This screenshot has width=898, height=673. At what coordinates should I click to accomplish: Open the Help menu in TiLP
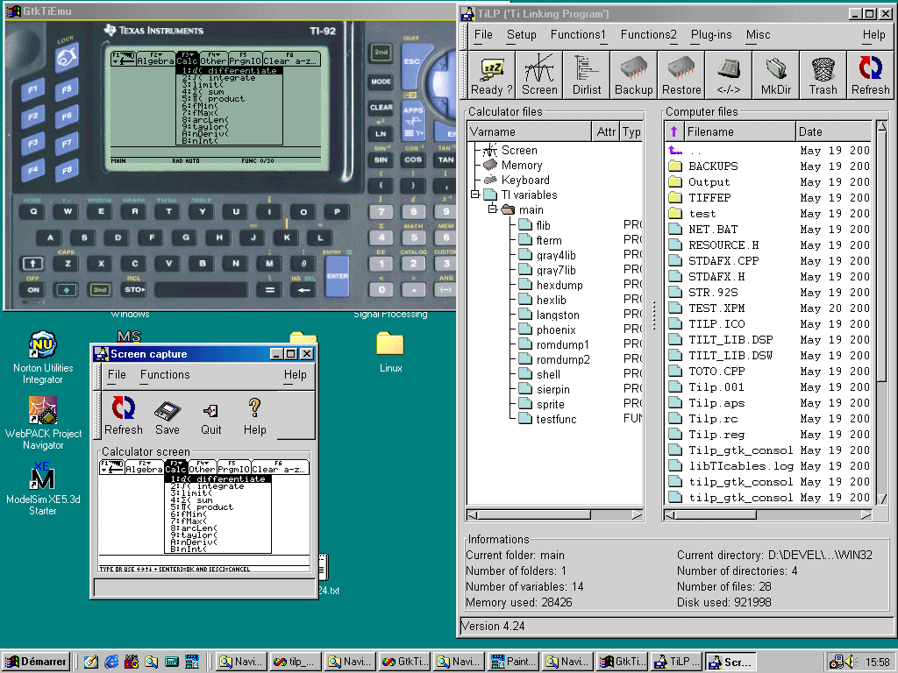pyautogui.click(x=874, y=35)
